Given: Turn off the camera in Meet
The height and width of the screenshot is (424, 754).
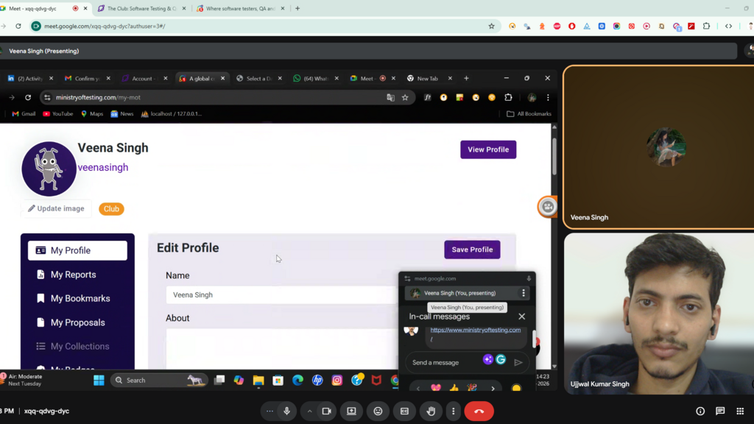Looking at the screenshot, I should tap(326, 411).
